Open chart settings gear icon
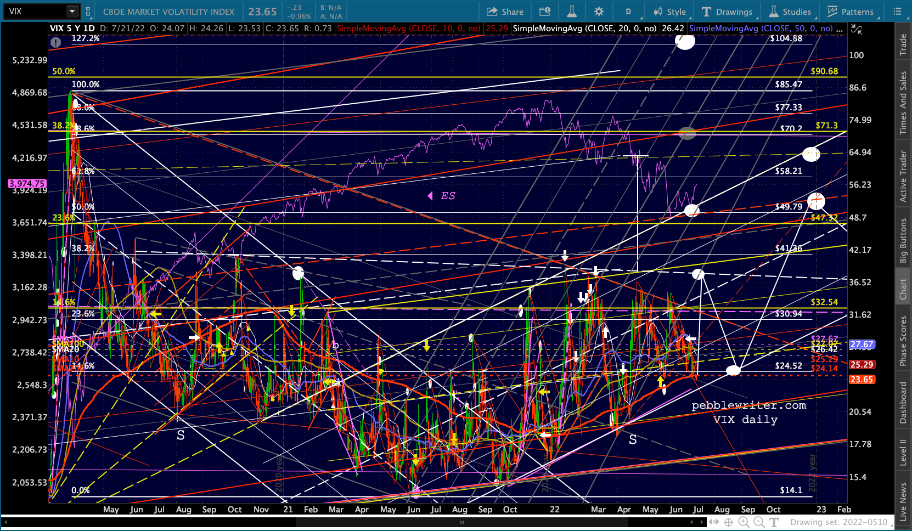Image resolution: width=912 pixels, height=531 pixels. (599, 12)
